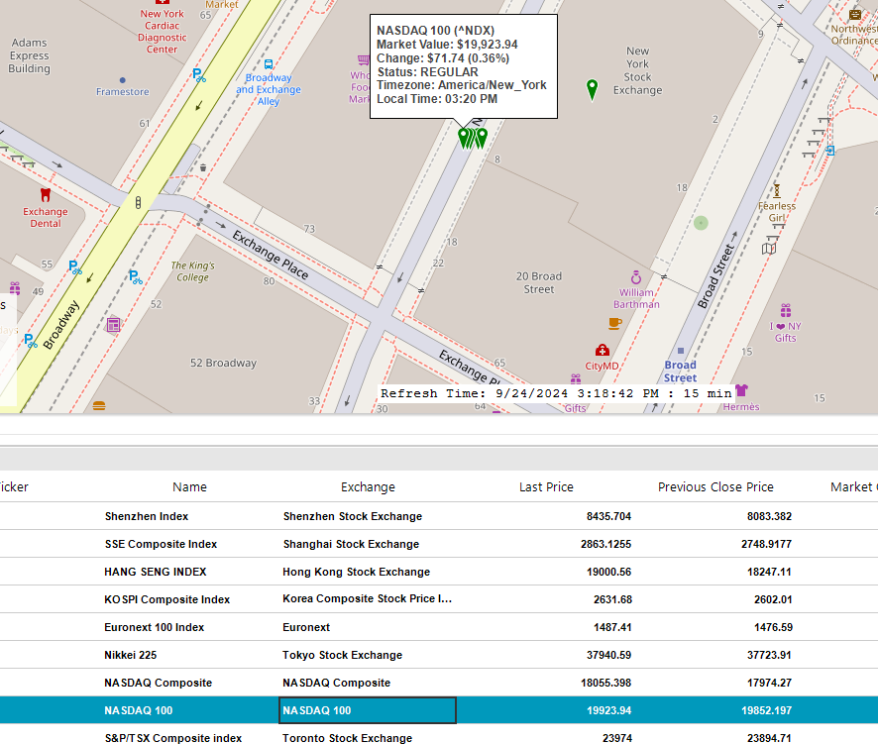Viewport: 878px width, 744px height.
Task: Select KOSPI Composite Index name cell
Action: pos(166,599)
